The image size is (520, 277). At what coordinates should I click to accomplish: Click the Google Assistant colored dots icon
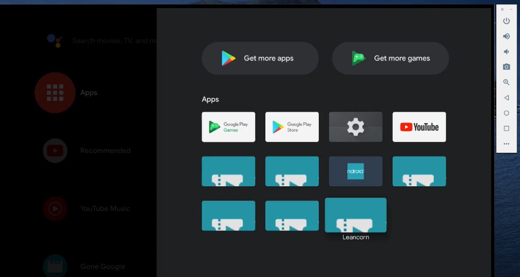[x=54, y=40]
